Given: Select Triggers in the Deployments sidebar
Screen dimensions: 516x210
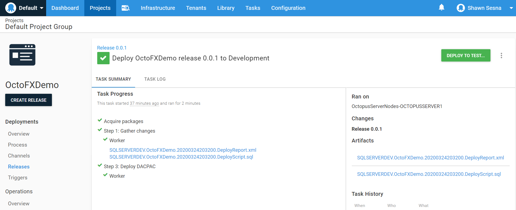Looking at the screenshot, I should (x=18, y=178).
